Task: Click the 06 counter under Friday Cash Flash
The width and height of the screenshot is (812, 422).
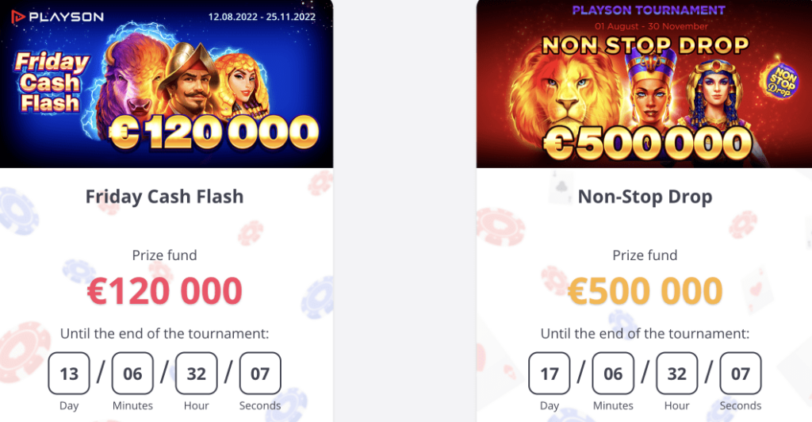Action: (132, 374)
